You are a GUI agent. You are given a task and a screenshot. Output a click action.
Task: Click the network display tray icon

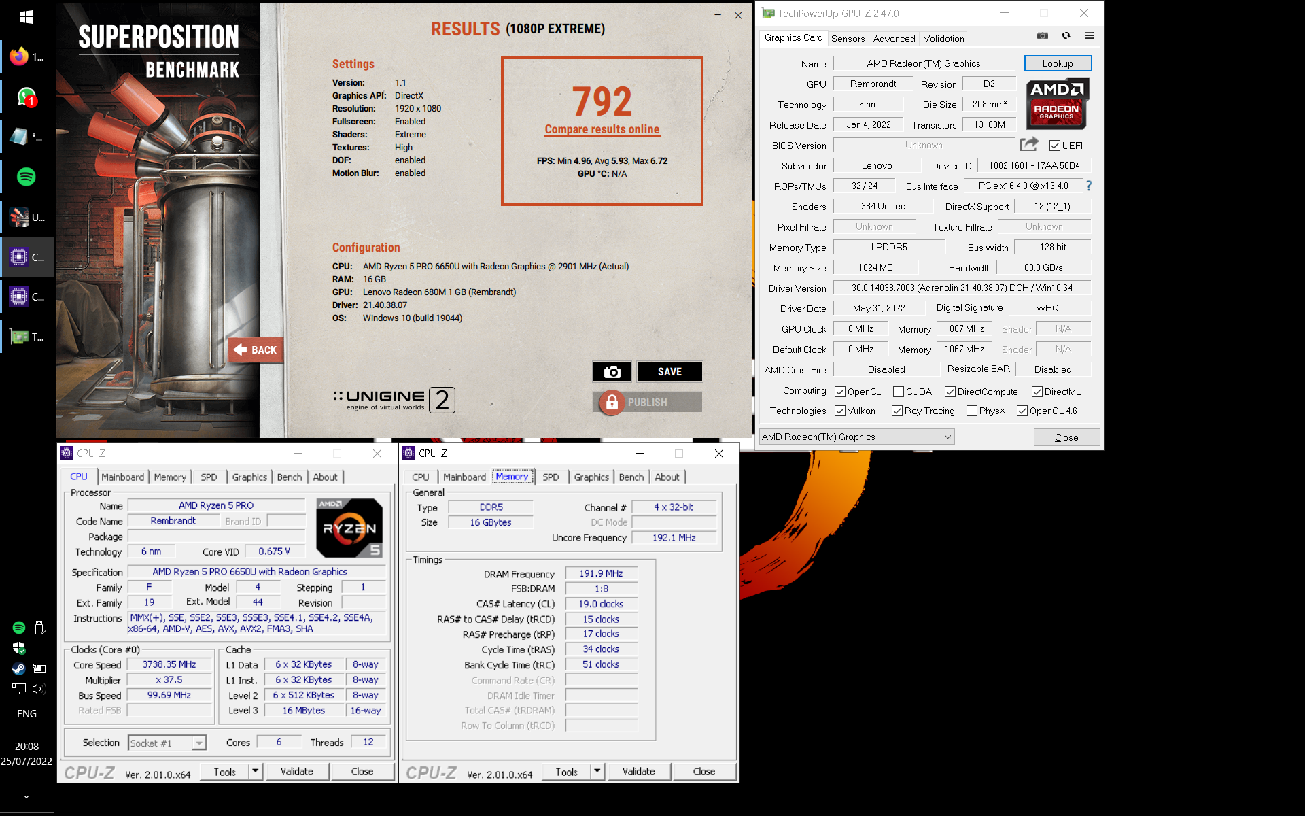[x=18, y=689]
